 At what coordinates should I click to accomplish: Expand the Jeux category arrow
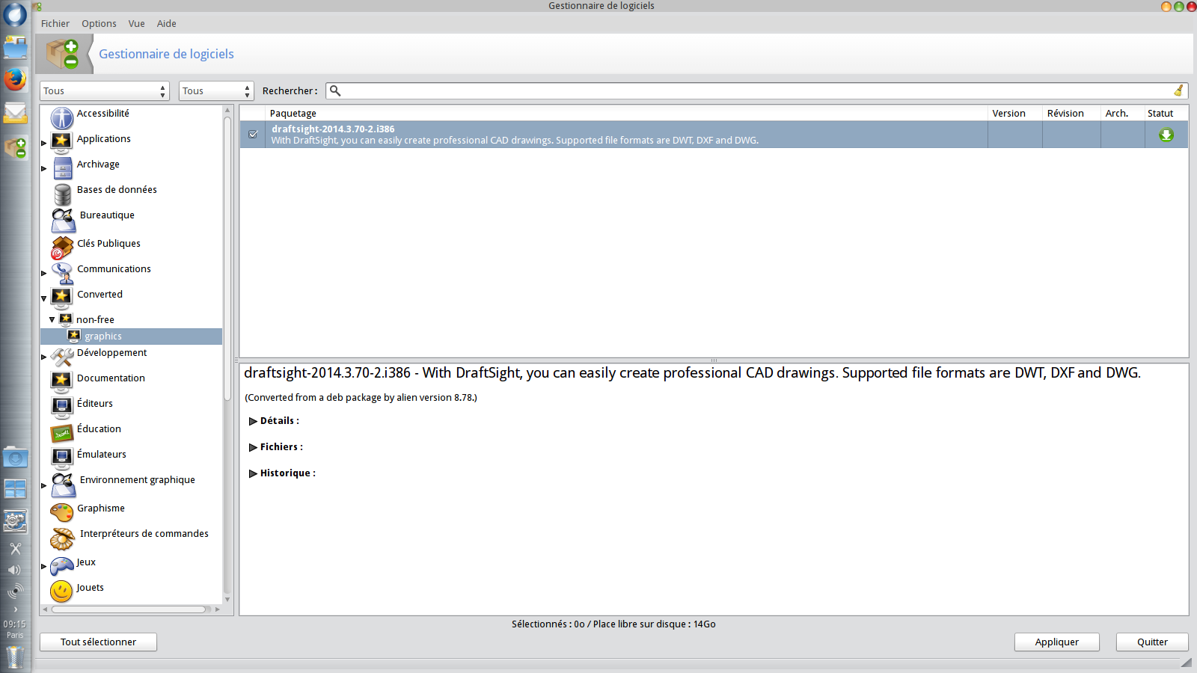click(x=44, y=566)
